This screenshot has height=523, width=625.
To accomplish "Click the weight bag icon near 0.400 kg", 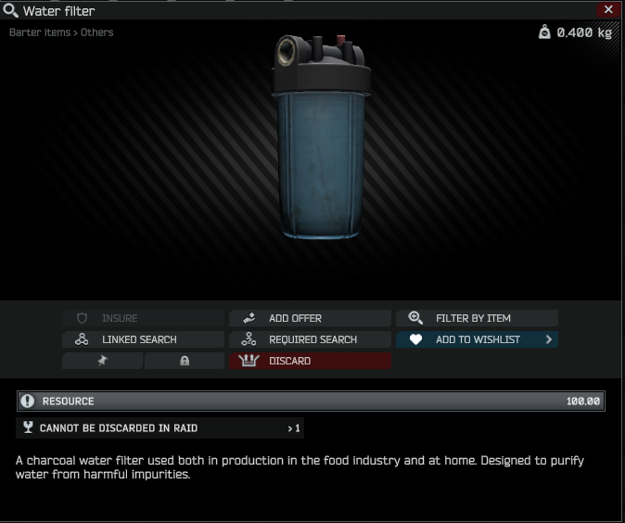I will (544, 32).
